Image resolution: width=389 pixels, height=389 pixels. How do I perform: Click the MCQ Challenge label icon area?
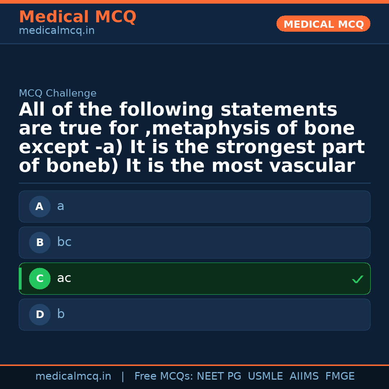(58, 93)
